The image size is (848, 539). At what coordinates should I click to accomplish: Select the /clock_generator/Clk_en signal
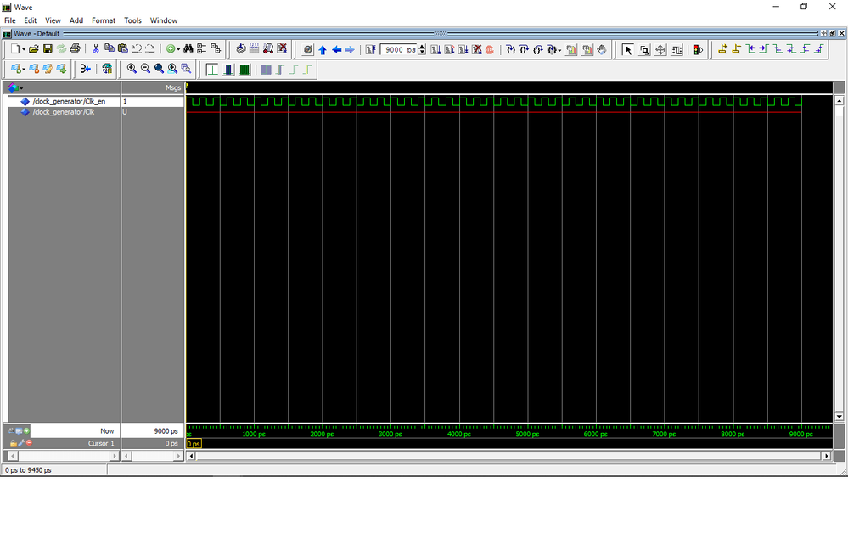click(x=69, y=101)
